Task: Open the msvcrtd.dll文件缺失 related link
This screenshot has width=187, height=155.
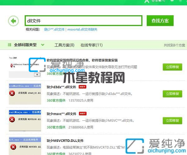Action: [82, 29]
